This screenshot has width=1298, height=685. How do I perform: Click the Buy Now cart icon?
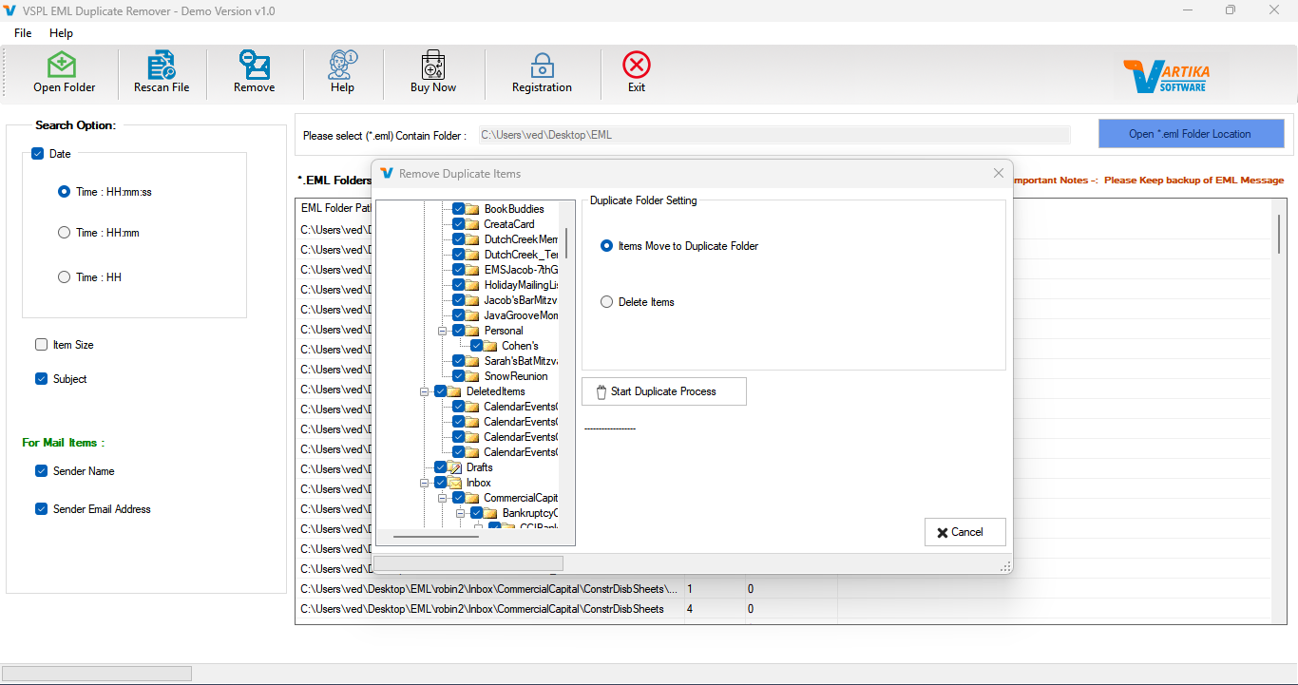[x=433, y=65]
